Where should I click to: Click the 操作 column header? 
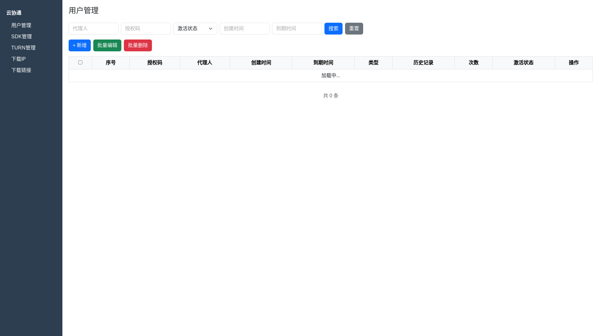pyautogui.click(x=574, y=63)
